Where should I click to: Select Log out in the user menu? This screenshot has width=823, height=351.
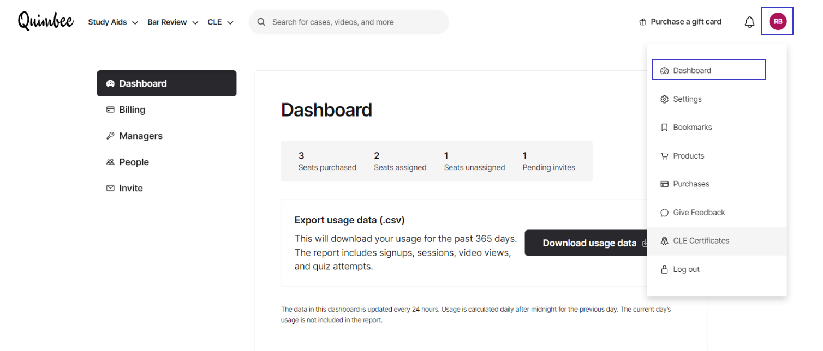717,269
